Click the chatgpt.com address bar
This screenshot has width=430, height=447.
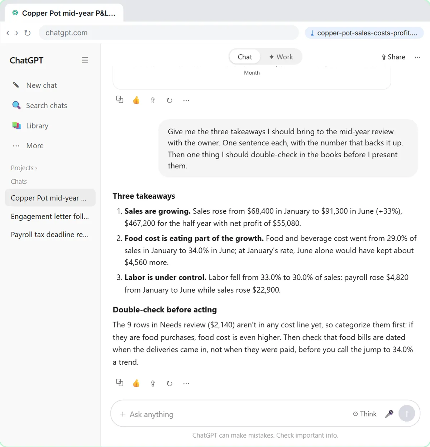coord(169,33)
